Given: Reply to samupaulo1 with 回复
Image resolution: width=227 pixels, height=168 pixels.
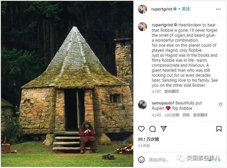Looking at the screenshot, I should click(x=186, y=115).
